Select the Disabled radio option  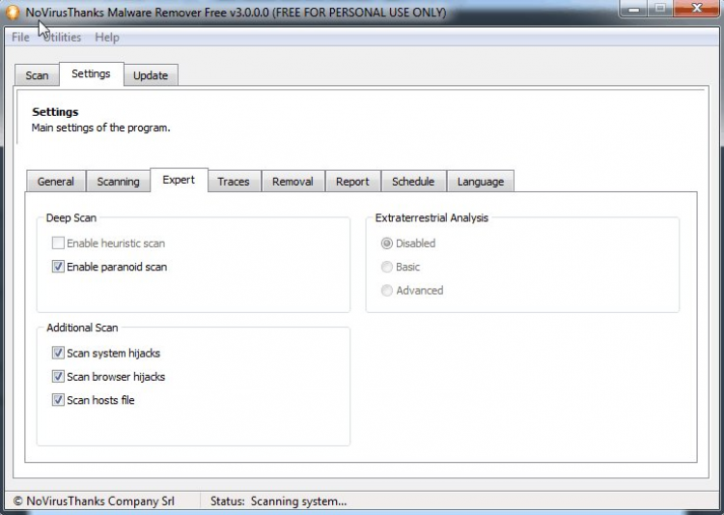click(387, 243)
